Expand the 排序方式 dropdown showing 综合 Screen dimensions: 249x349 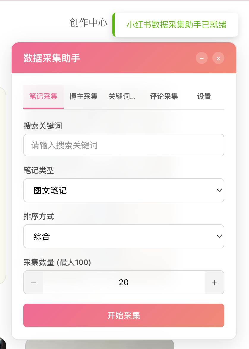tap(124, 237)
